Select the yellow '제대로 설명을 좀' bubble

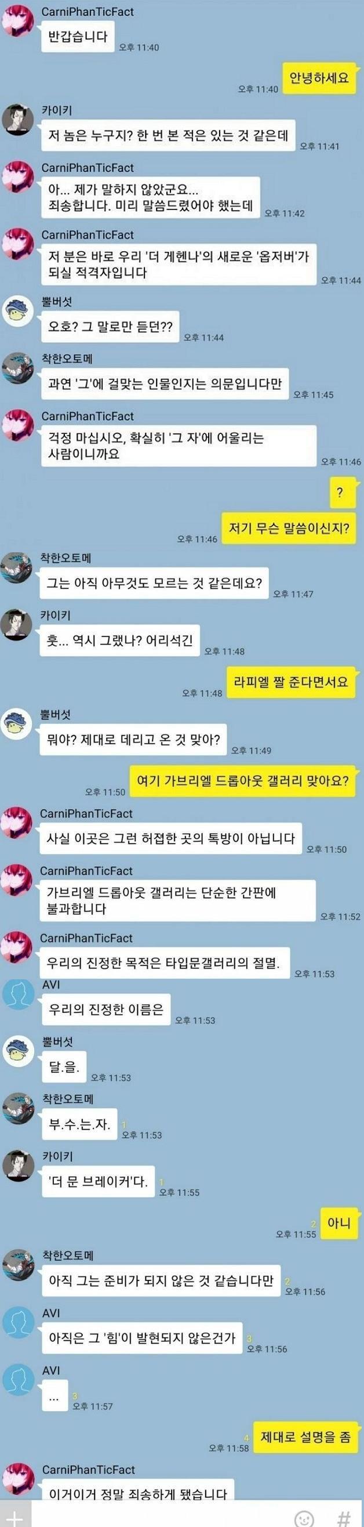[305, 1437]
